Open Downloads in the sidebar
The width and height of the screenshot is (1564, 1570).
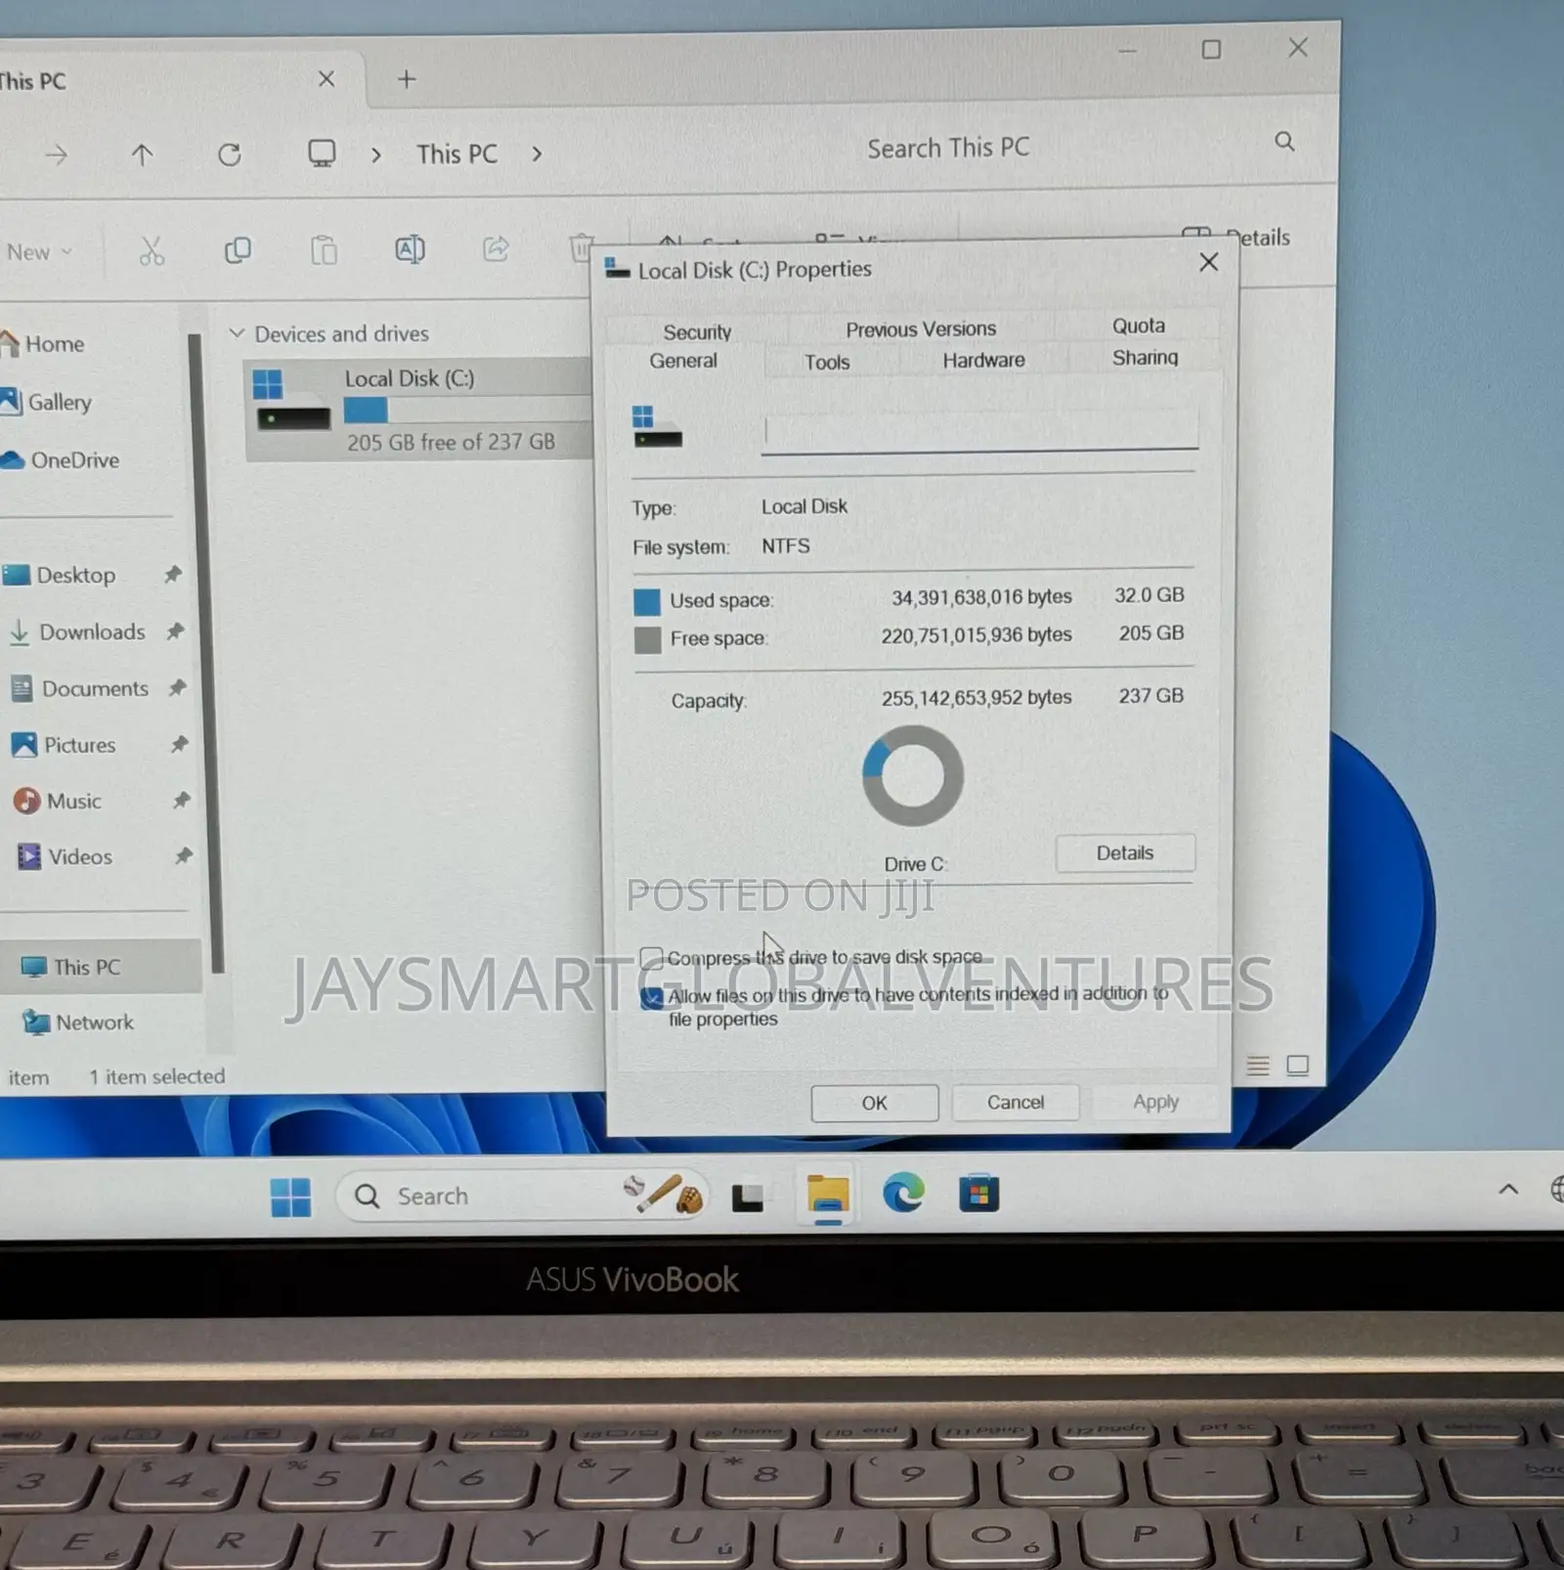pos(93,632)
